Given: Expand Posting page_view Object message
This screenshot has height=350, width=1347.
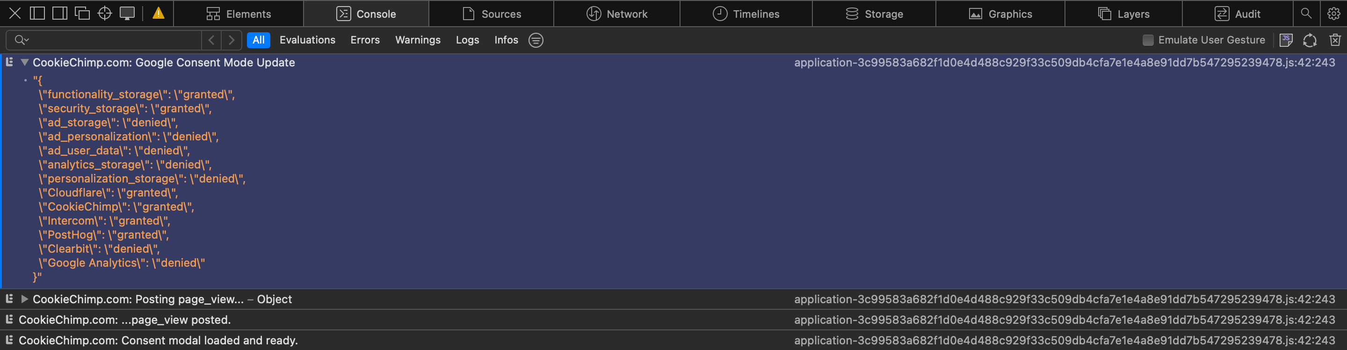Looking at the screenshot, I should (x=24, y=299).
